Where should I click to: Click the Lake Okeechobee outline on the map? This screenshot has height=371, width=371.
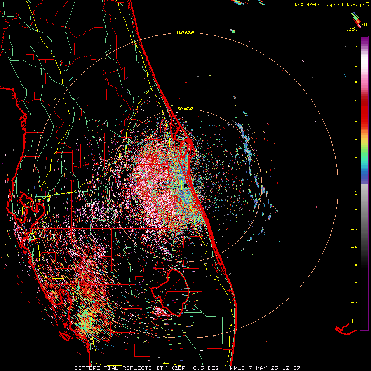point(171,292)
